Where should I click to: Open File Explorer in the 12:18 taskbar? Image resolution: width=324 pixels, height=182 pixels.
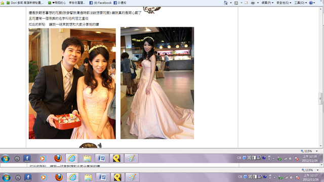coord(87,158)
